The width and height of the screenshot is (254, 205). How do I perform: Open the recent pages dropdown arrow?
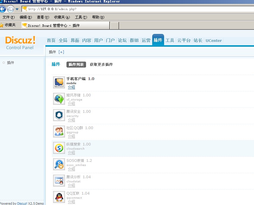click(x=17, y=9)
